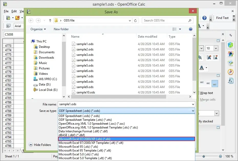
Task: Open the Save As dialog help icon
Action: click(x=191, y=29)
